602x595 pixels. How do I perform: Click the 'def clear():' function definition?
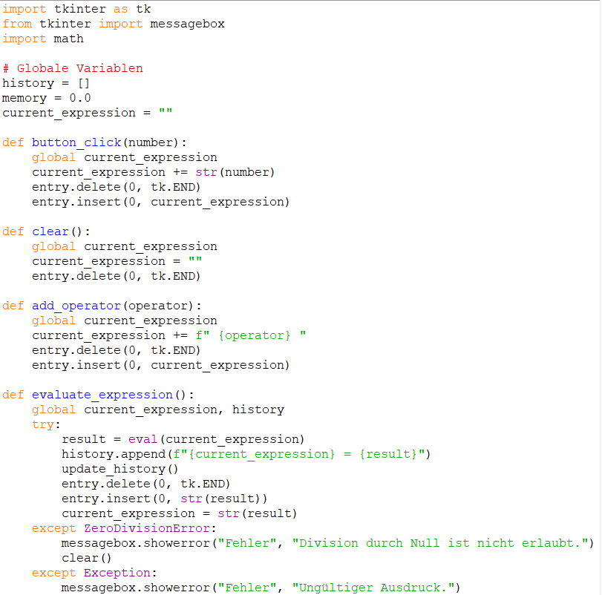(x=46, y=231)
